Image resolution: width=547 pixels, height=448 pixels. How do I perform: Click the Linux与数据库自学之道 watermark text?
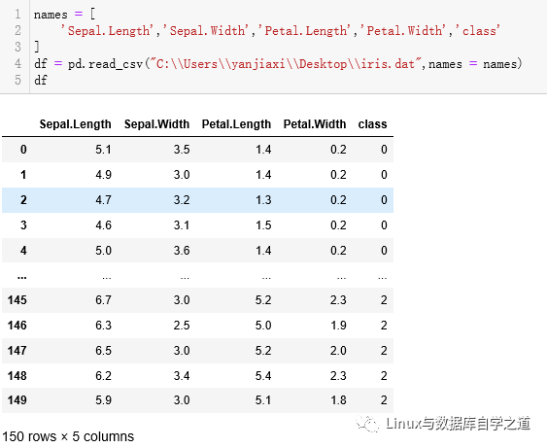(x=458, y=424)
